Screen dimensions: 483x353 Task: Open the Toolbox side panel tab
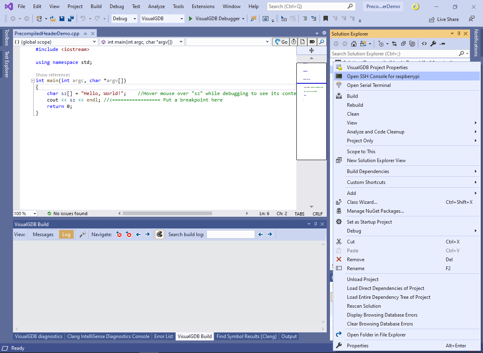(6, 38)
